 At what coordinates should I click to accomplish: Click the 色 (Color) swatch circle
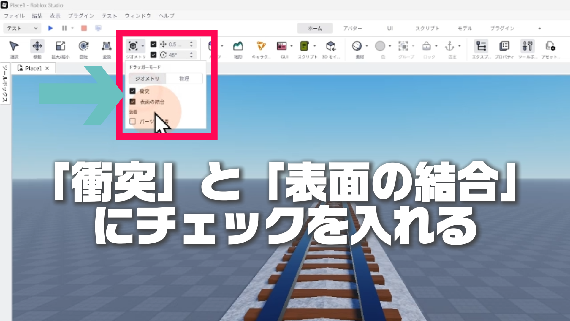click(380, 46)
